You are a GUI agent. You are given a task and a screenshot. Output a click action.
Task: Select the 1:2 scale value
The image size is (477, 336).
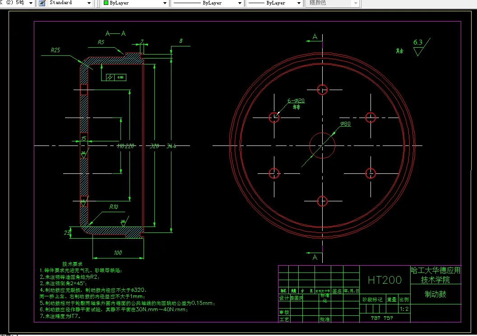point(404,309)
